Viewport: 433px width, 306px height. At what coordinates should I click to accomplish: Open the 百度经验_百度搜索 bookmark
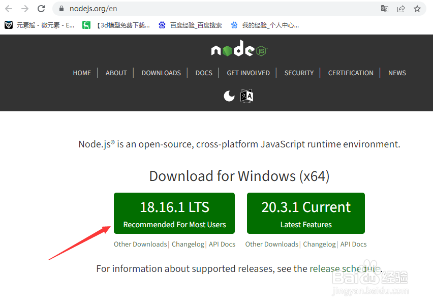tap(190, 25)
